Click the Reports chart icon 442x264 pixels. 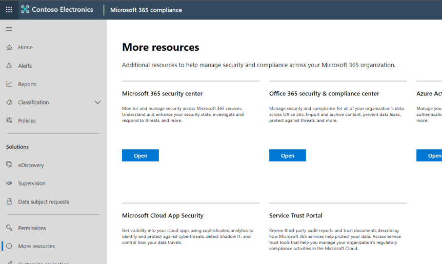pyautogui.click(x=9, y=84)
